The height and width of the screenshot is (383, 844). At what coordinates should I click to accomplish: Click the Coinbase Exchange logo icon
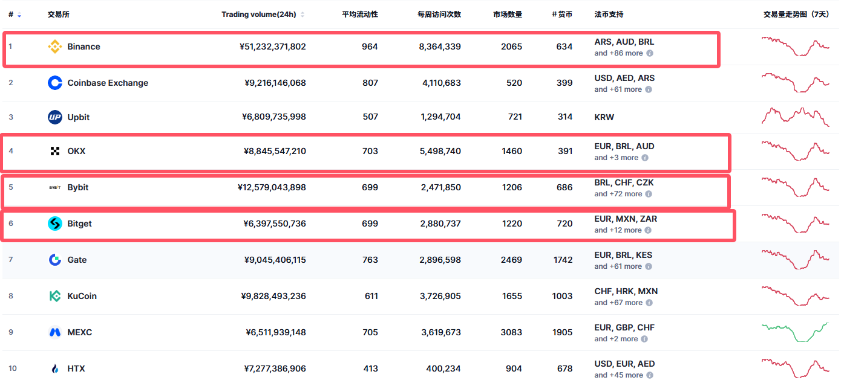(55, 83)
